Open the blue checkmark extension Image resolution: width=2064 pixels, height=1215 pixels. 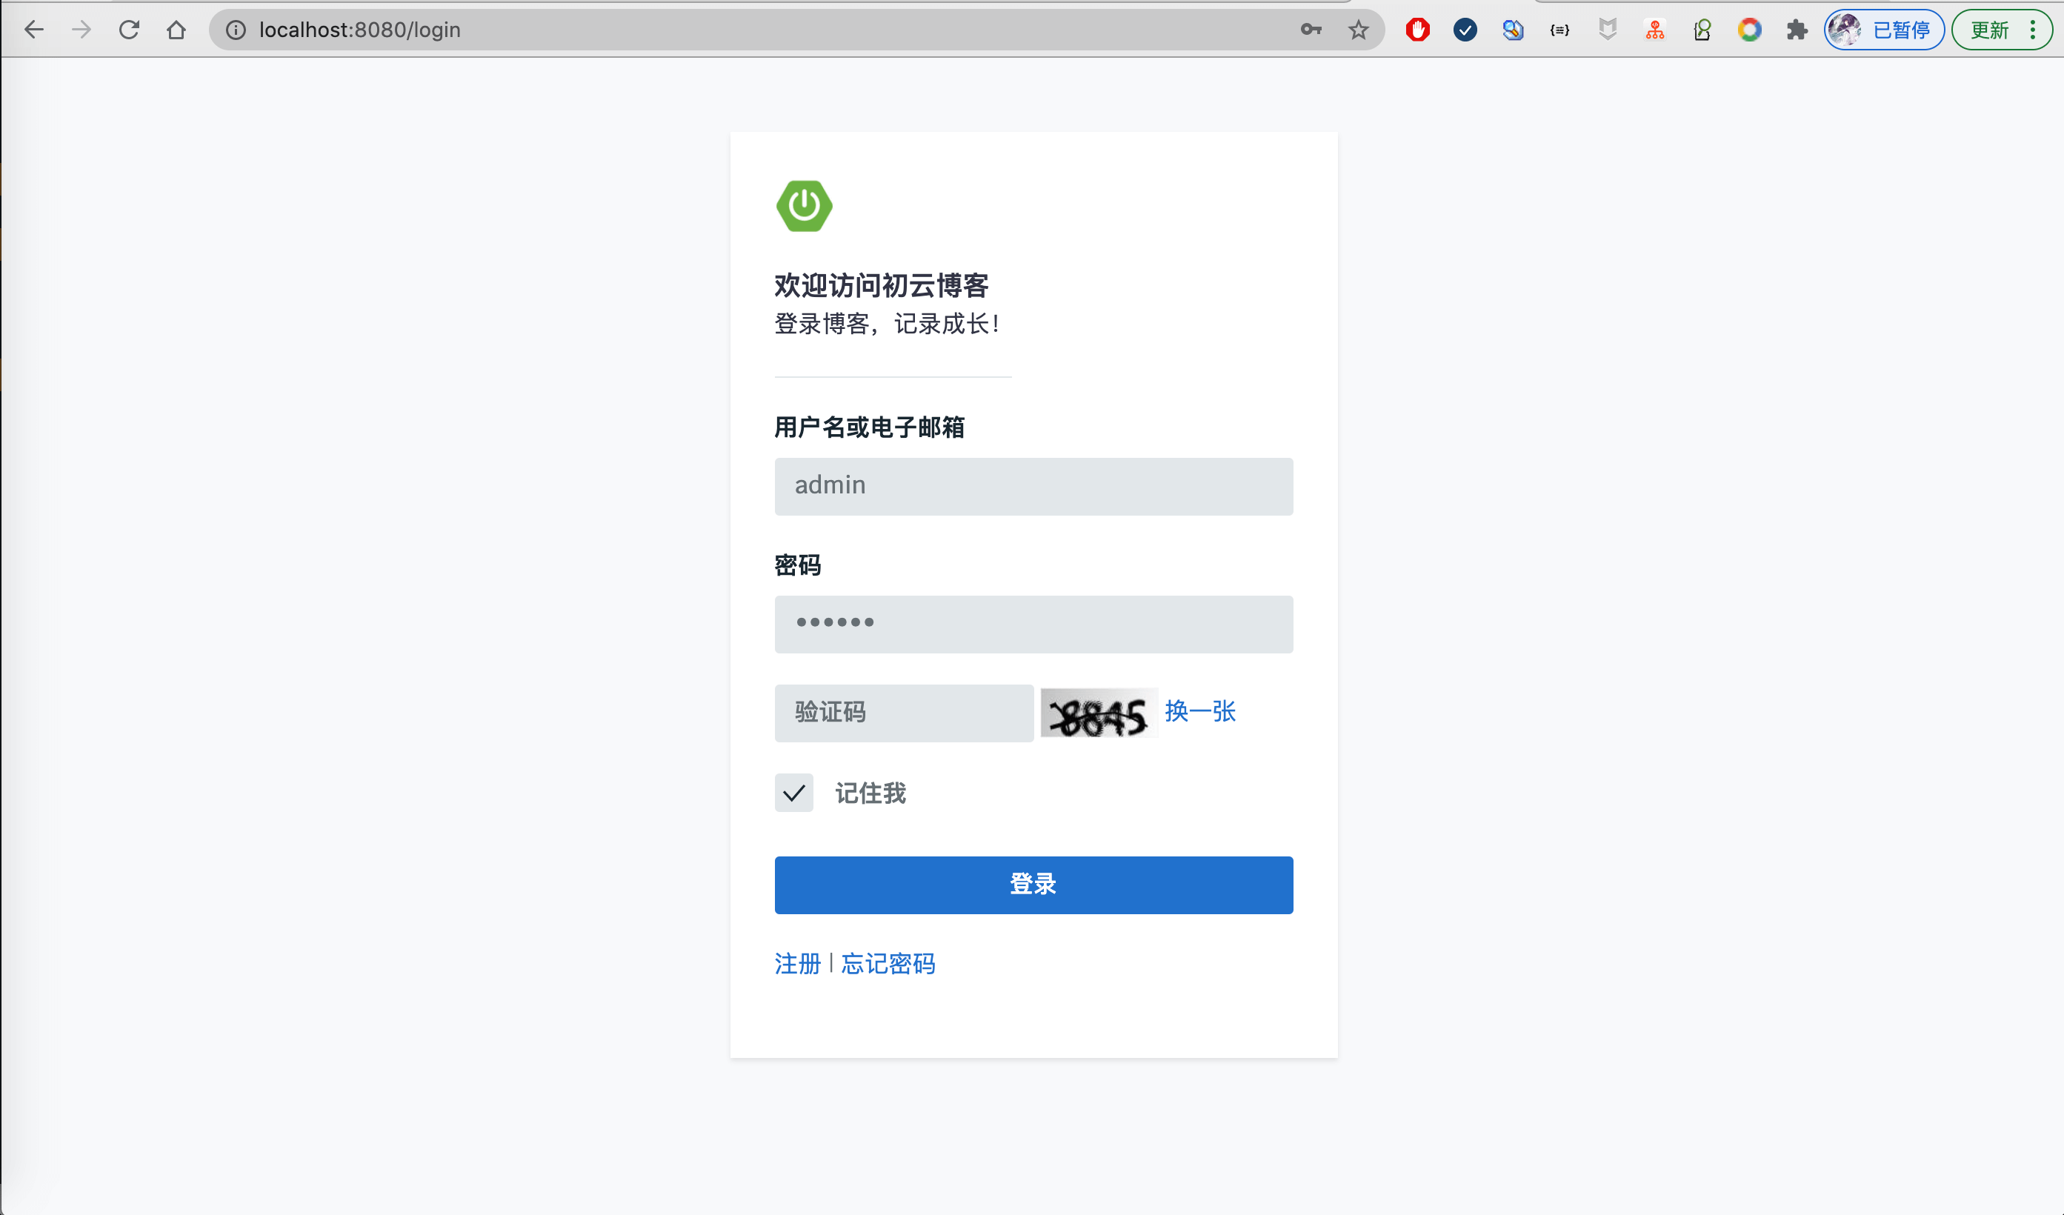click(1465, 30)
